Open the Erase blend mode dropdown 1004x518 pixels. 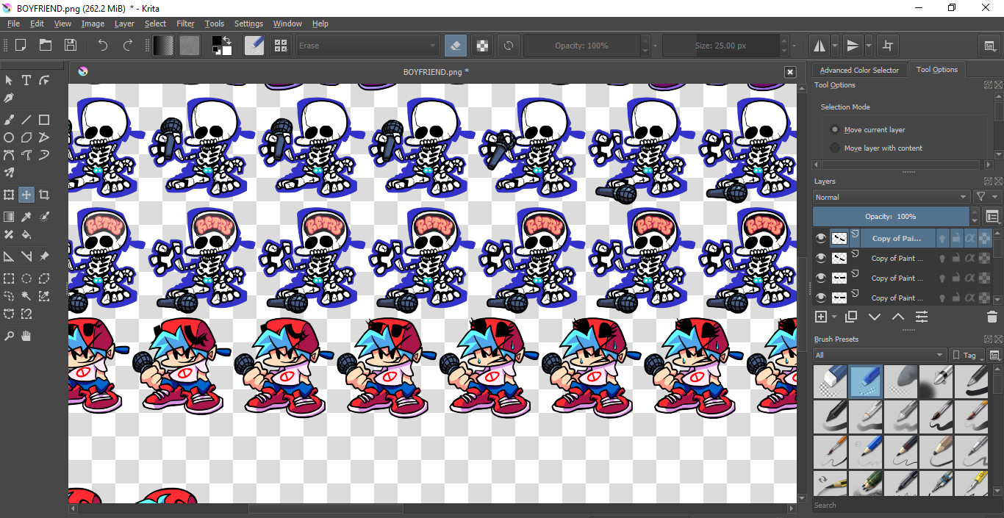(x=367, y=46)
